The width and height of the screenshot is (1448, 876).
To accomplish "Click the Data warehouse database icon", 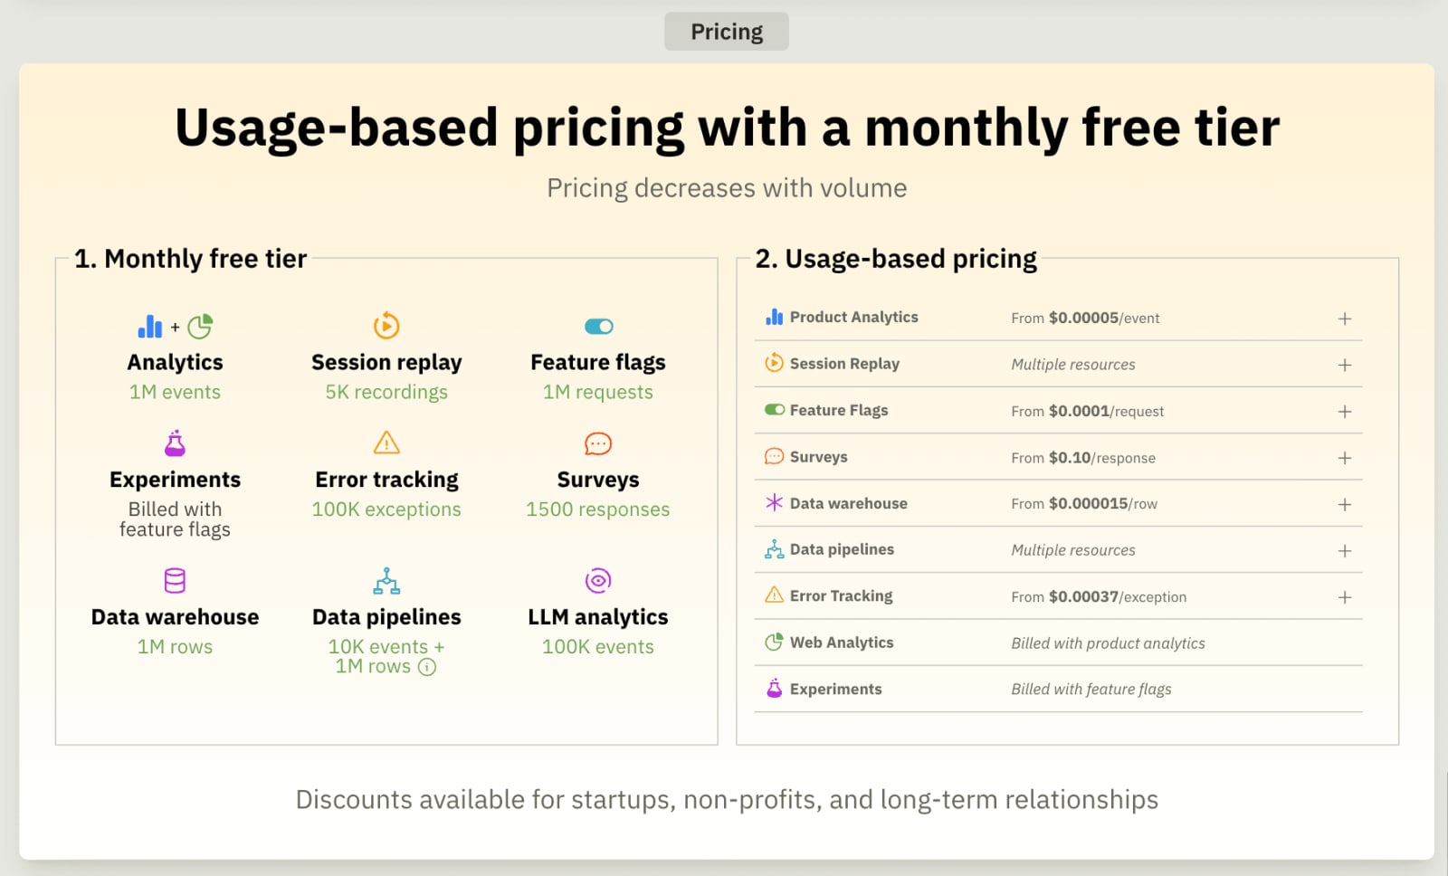I will (x=175, y=580).
